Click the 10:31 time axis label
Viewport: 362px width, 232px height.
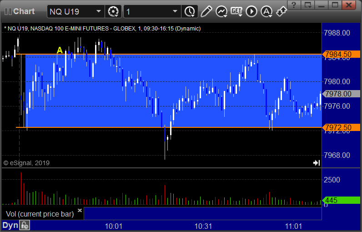tap(203, 226)
